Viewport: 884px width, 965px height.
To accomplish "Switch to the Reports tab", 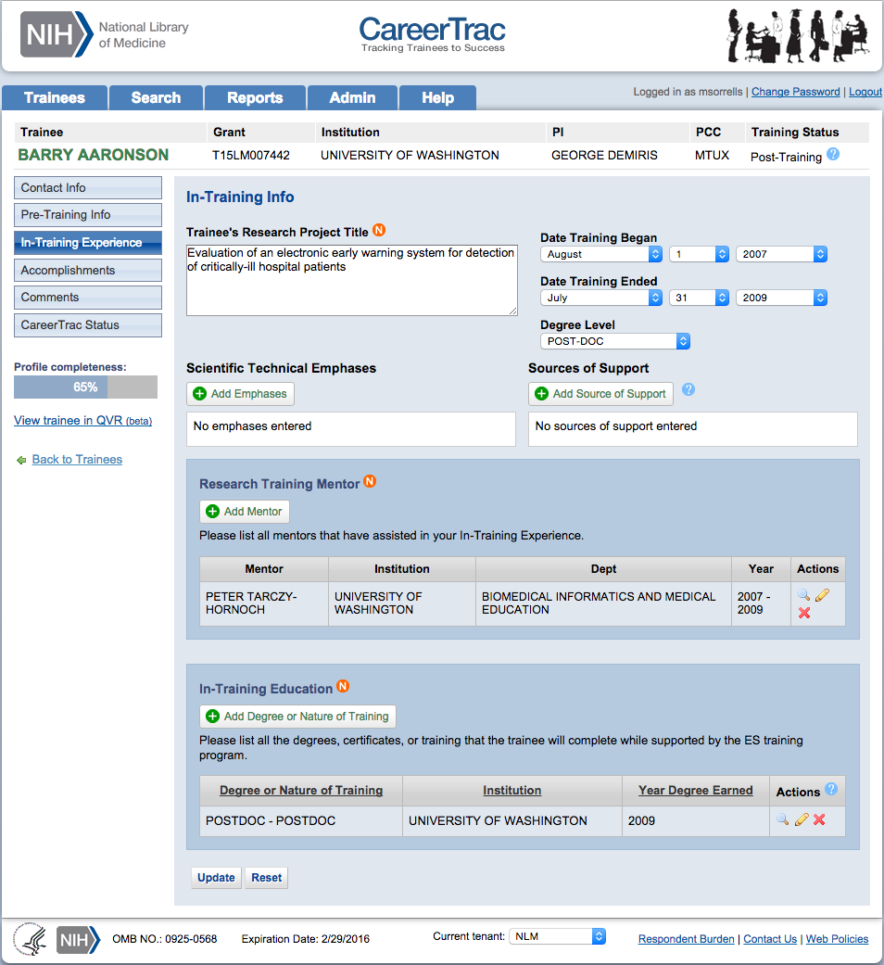I will click(255, 98).
